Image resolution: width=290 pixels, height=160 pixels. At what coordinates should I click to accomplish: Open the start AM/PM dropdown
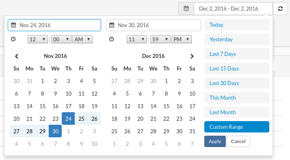pos(82,39)
